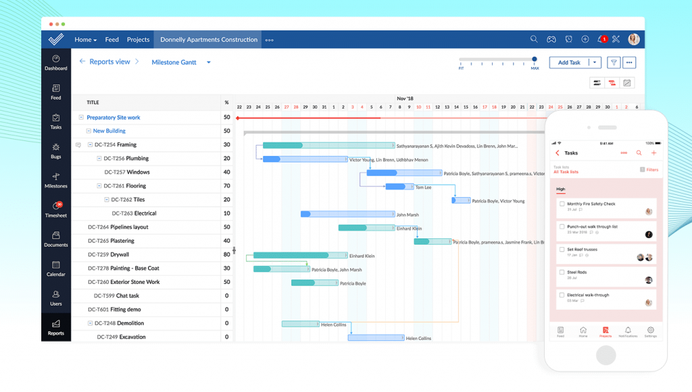Collapse the Preparatory Site work group
Screen dimensions: 692x392
pos(81,117)
